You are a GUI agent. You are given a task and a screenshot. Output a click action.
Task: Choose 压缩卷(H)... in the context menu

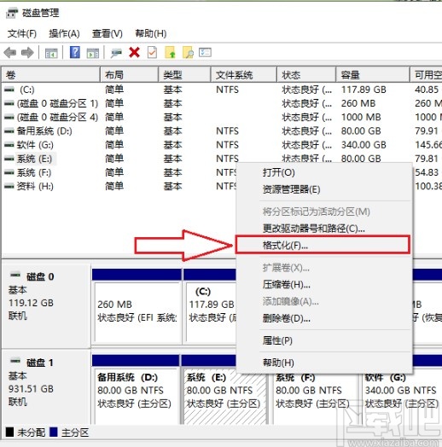click(324, 285)
